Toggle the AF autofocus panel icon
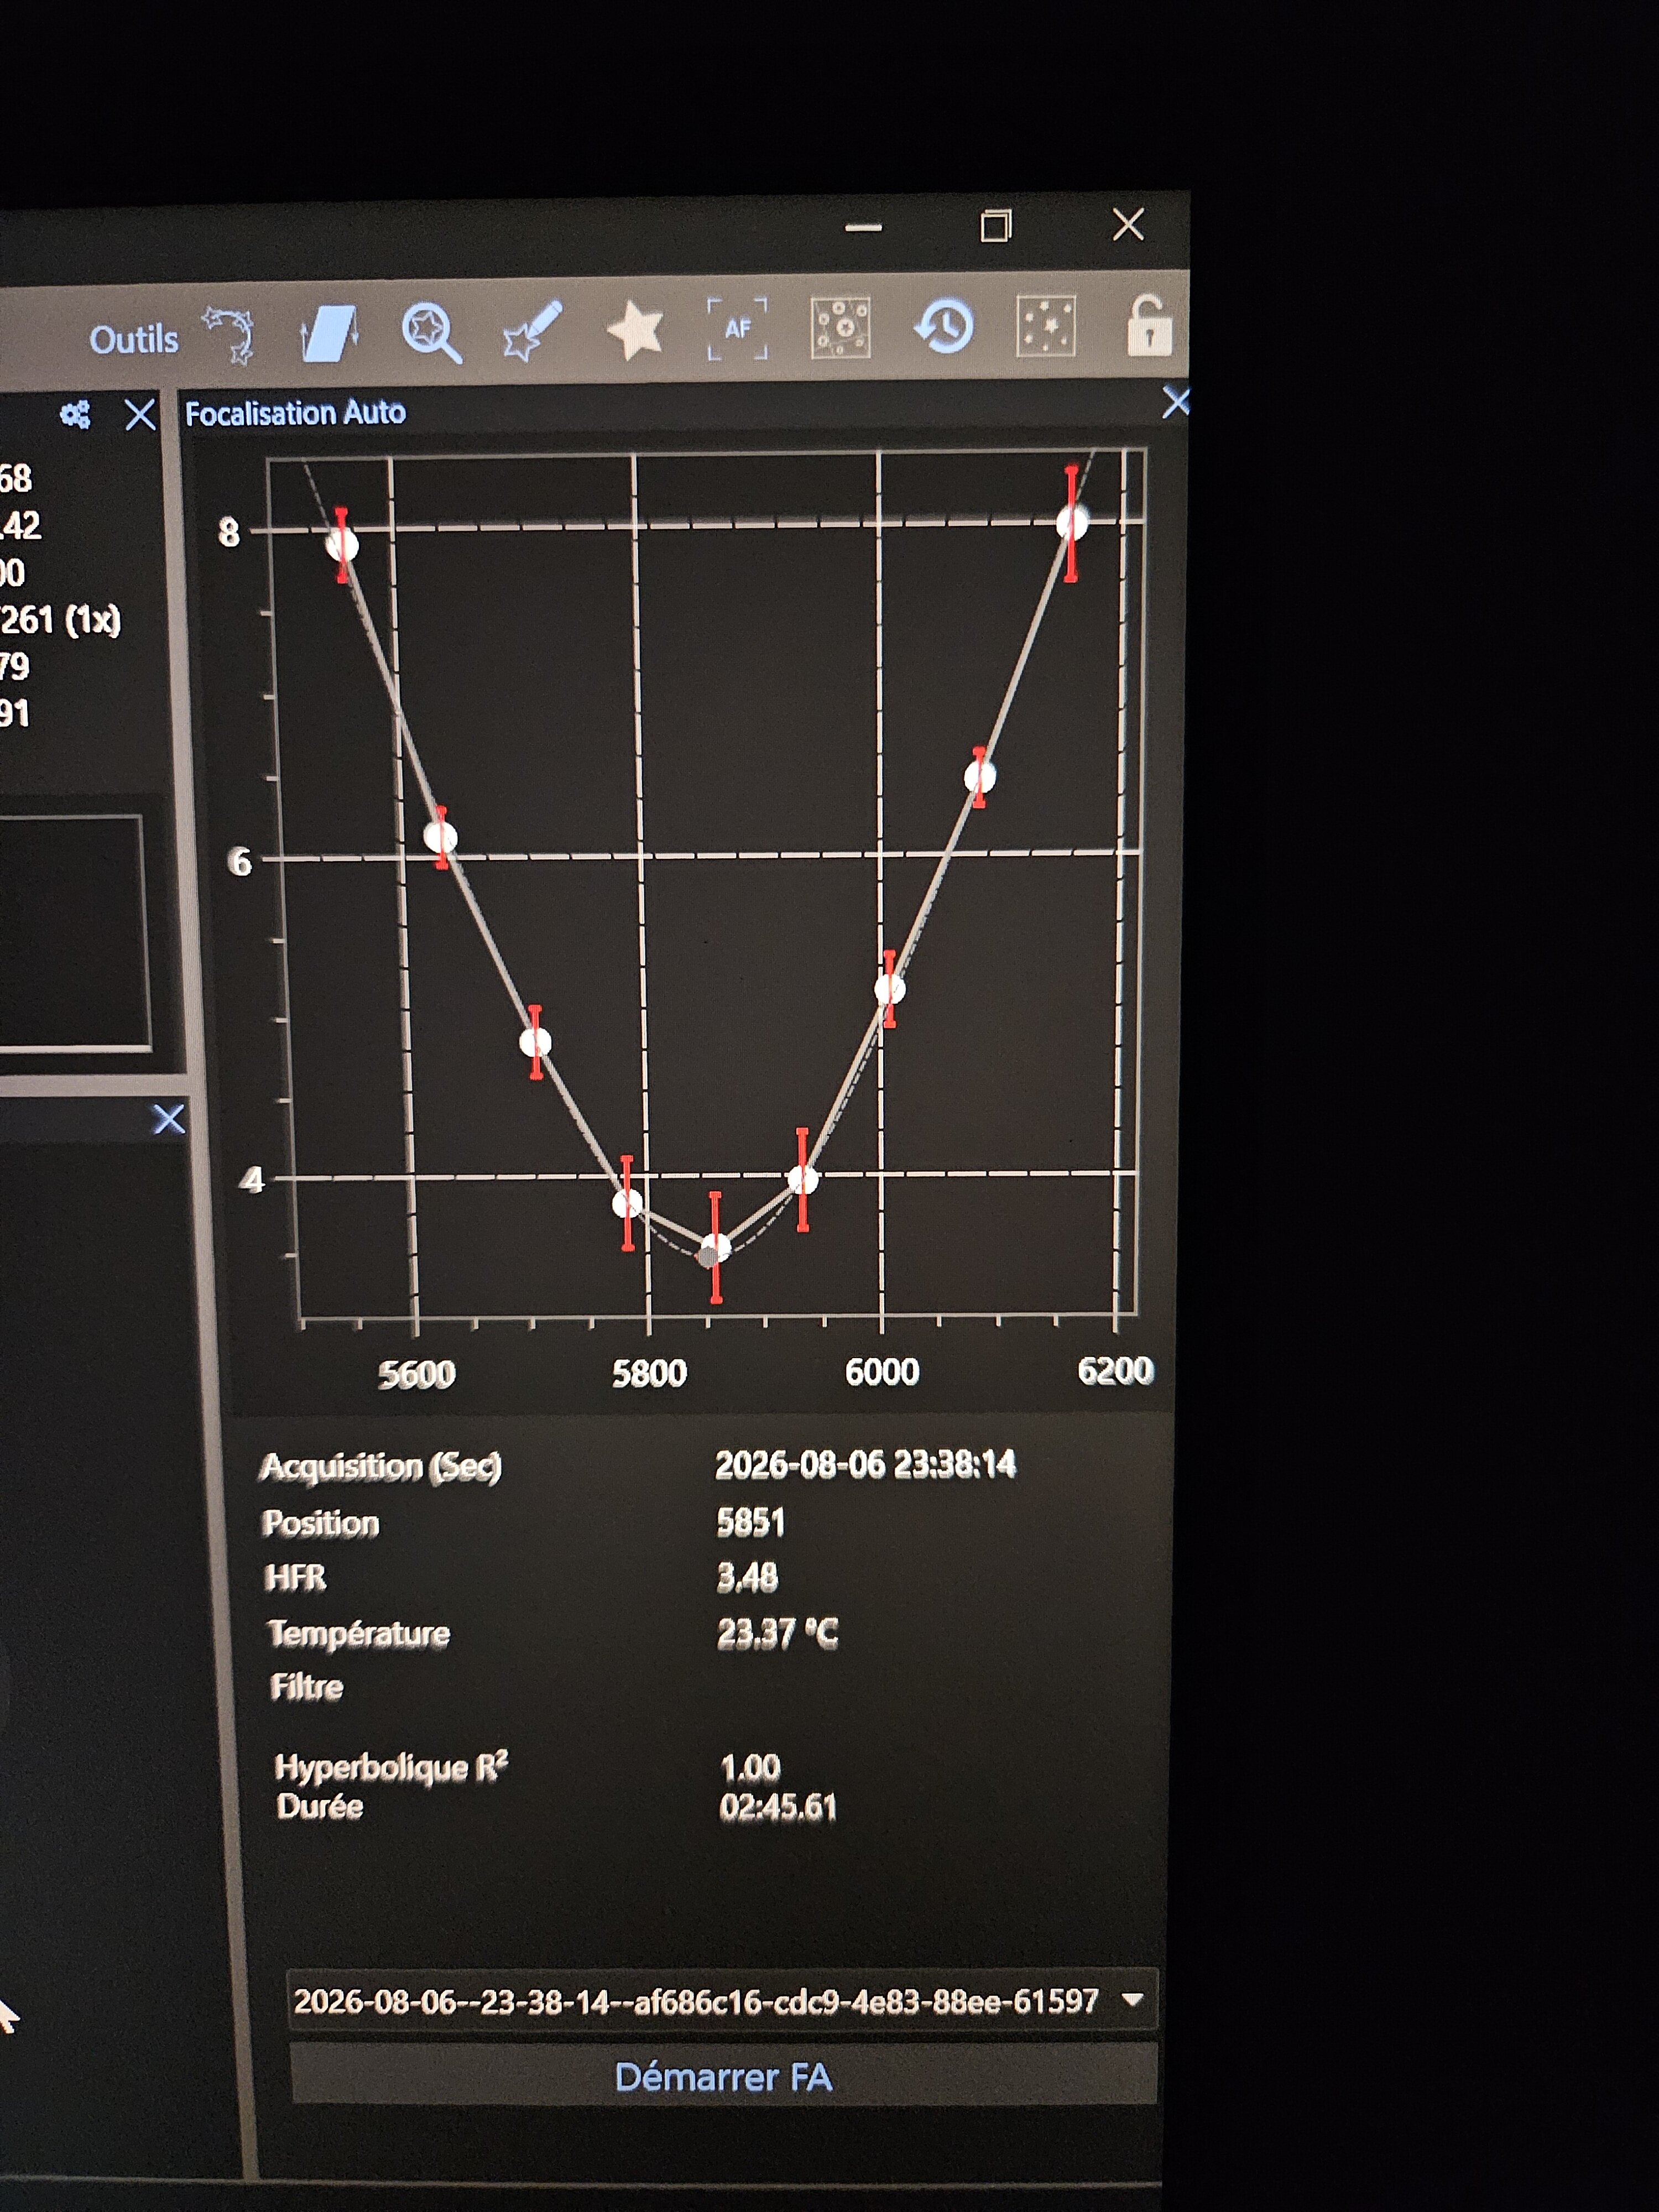Screen dimensions: 1659x2212 [x=738, y=327]
